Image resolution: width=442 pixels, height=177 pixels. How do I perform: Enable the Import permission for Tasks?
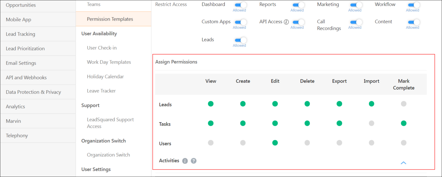(x=371, y=123)
